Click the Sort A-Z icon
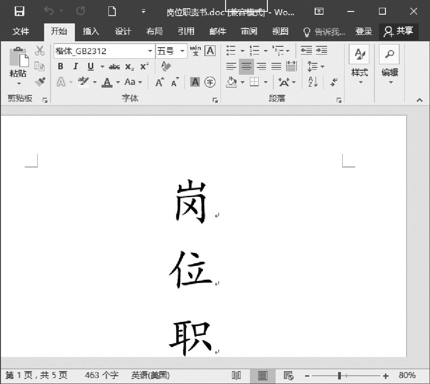 [313, 82]
